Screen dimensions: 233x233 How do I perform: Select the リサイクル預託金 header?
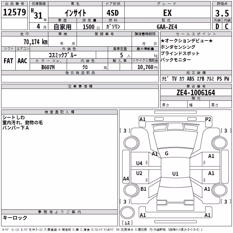click(x=145, y=61)
